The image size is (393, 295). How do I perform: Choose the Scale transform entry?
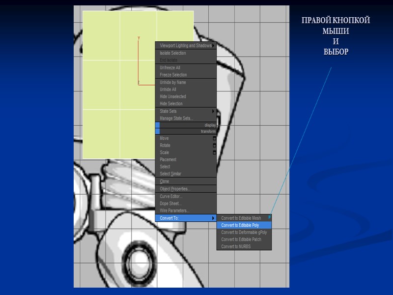coord(186,152)
